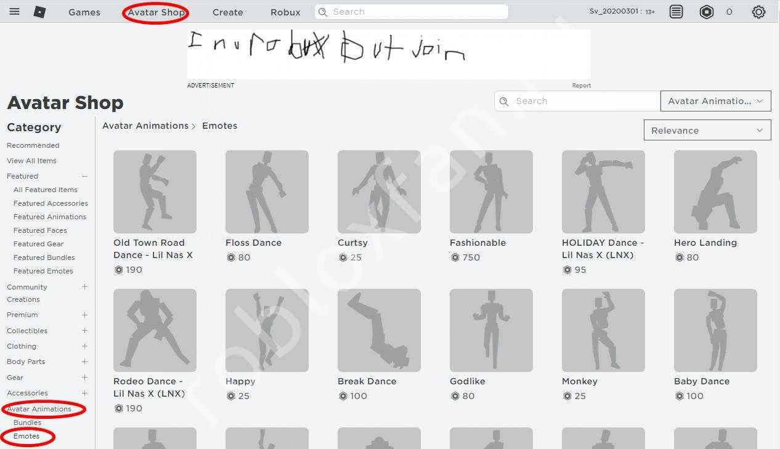Select Featured Gear
Viewport: 780px width, 449px height.
38,244
